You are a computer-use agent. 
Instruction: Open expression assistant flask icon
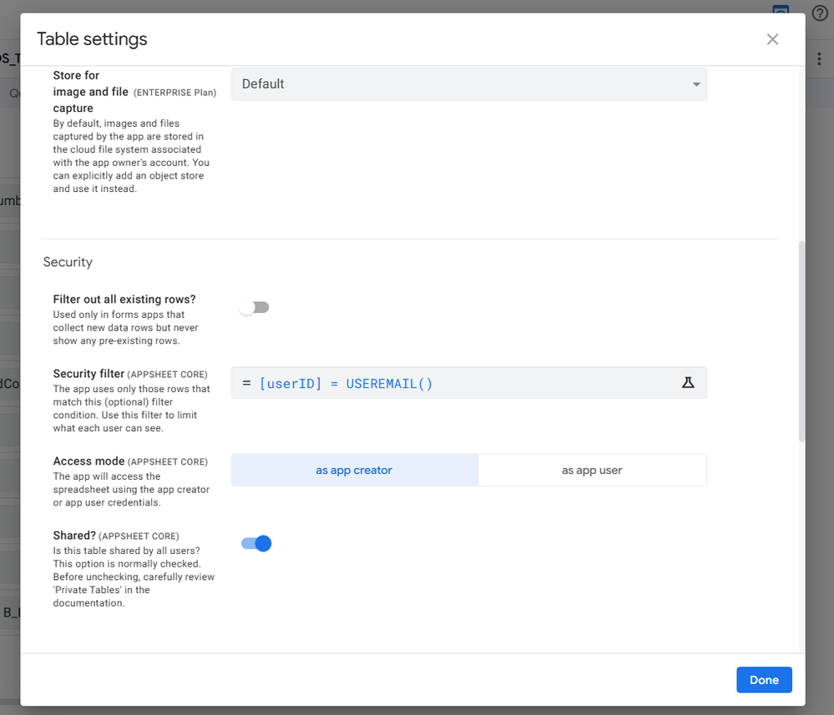tap(688, 383)
